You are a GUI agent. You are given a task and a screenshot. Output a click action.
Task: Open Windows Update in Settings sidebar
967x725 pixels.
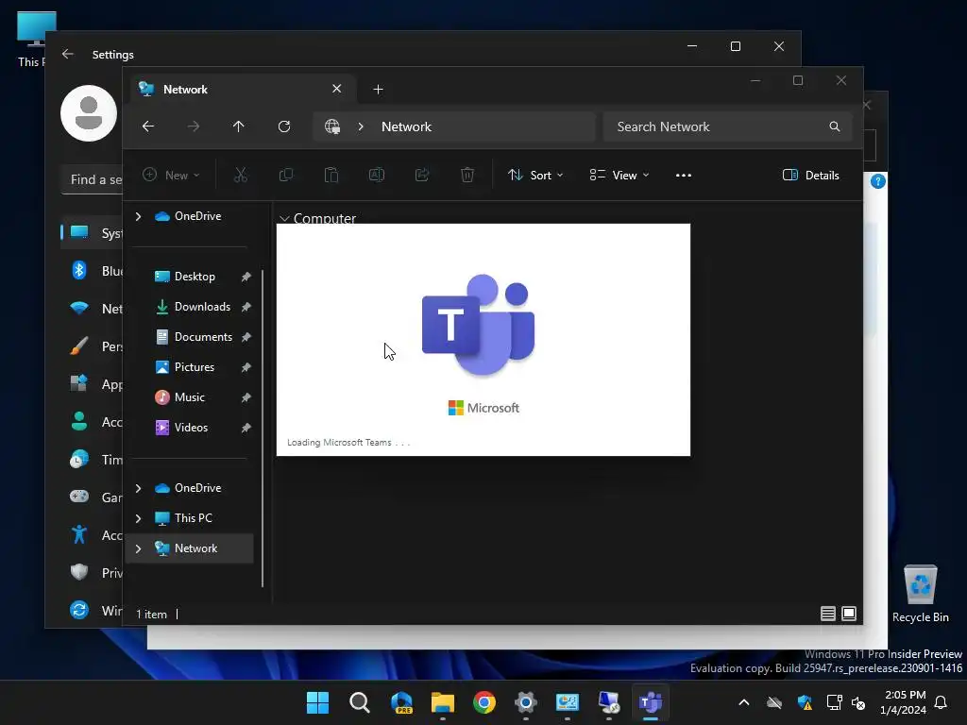click(x=93, y=611)
